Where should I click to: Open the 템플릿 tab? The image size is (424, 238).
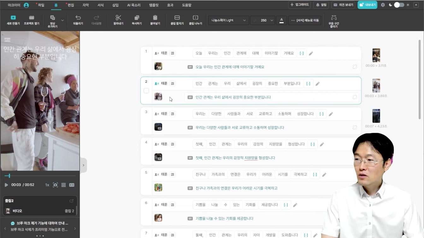point(154,5)
